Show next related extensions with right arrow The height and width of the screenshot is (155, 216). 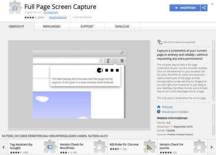tap(212, 147)
